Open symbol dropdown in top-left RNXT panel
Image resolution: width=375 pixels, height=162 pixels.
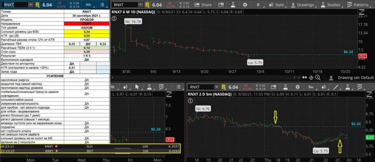pos(31,4)
